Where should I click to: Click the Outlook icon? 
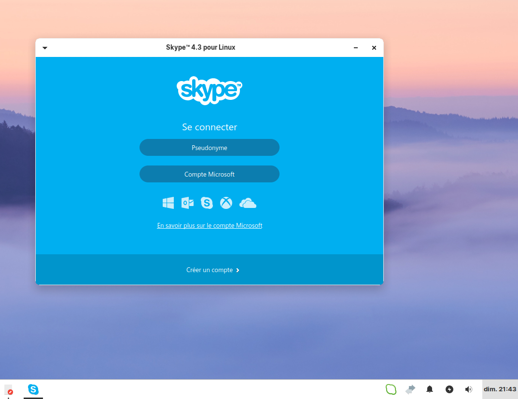(187, 203)
